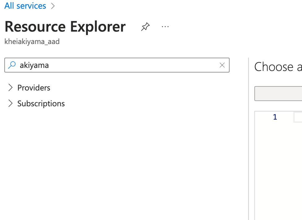Expand the Providers tree node chevron

click(11, 88)
